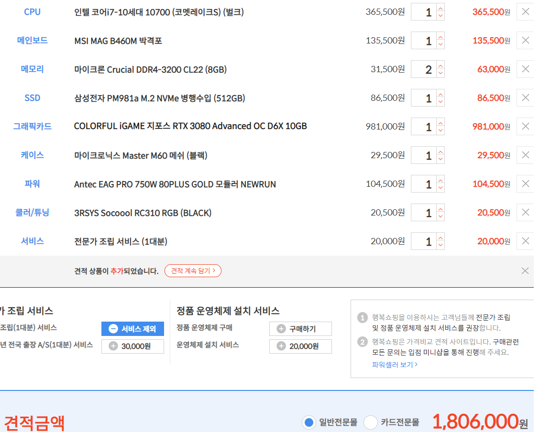Viewport: 551px width, 432px height.
Task: Decrease SSD quantity with down arrow
Action: pos(441,102)
